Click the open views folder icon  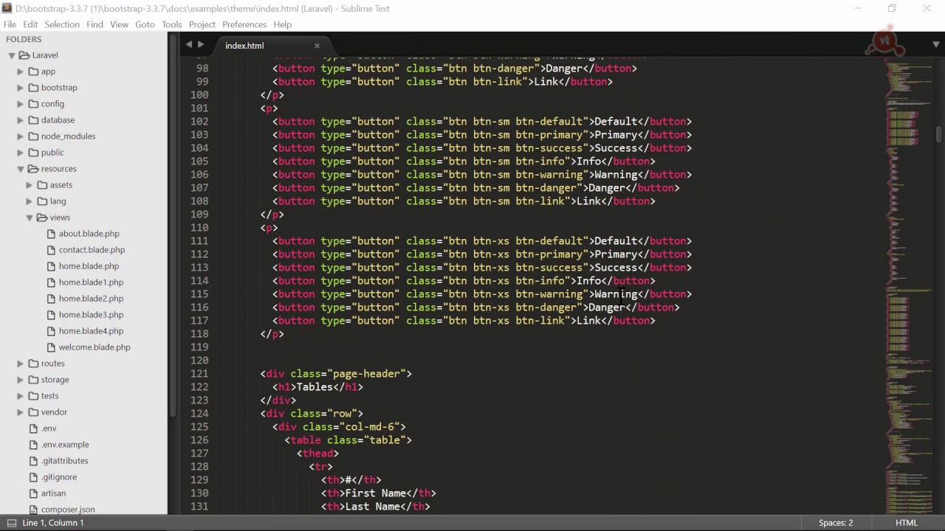click(x=42, y=218)
